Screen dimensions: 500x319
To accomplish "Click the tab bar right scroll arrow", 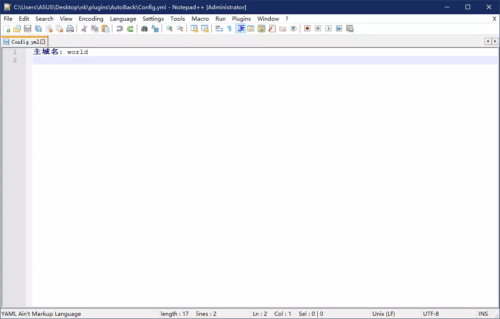I will click(495, 41).
